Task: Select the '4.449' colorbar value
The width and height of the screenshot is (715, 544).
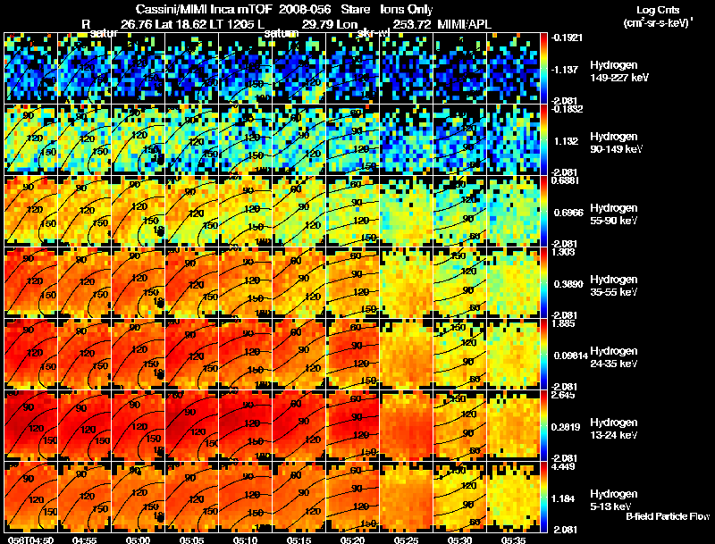Action: (x=563, y=466)
